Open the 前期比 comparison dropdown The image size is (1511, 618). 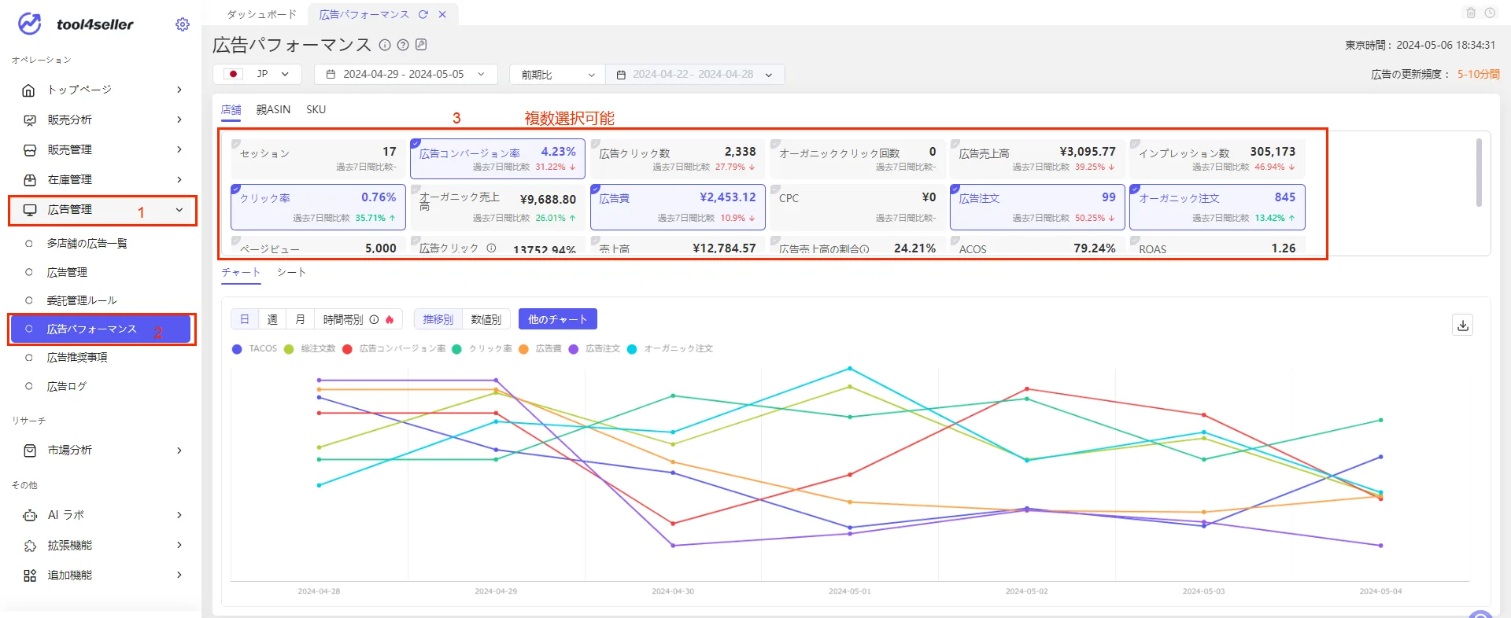[557, 74]
